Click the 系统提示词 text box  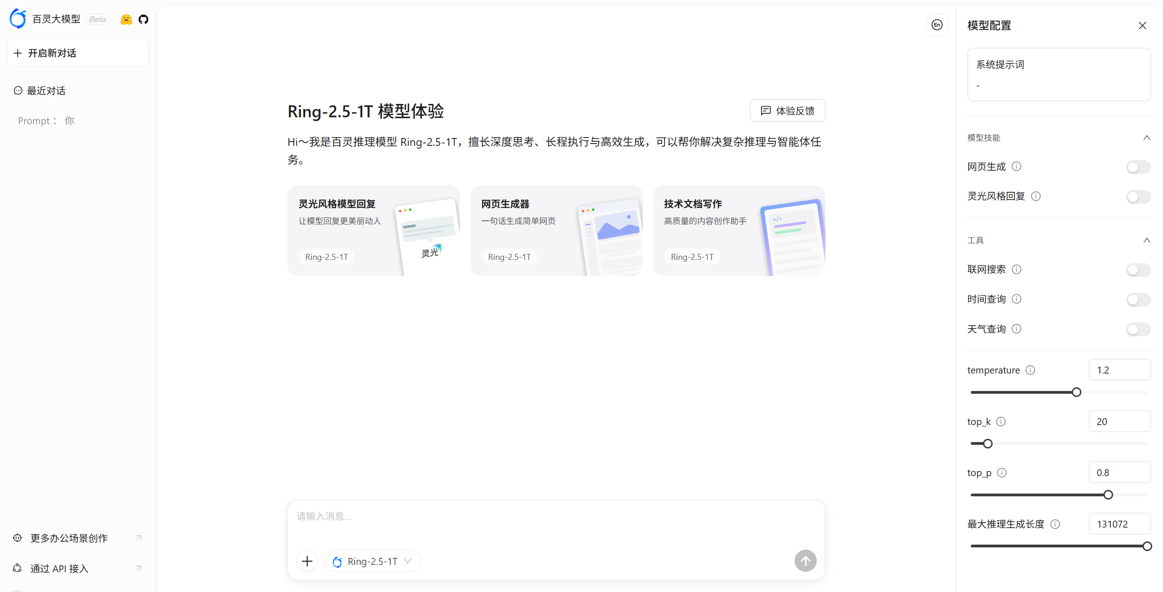[1059, 75]
